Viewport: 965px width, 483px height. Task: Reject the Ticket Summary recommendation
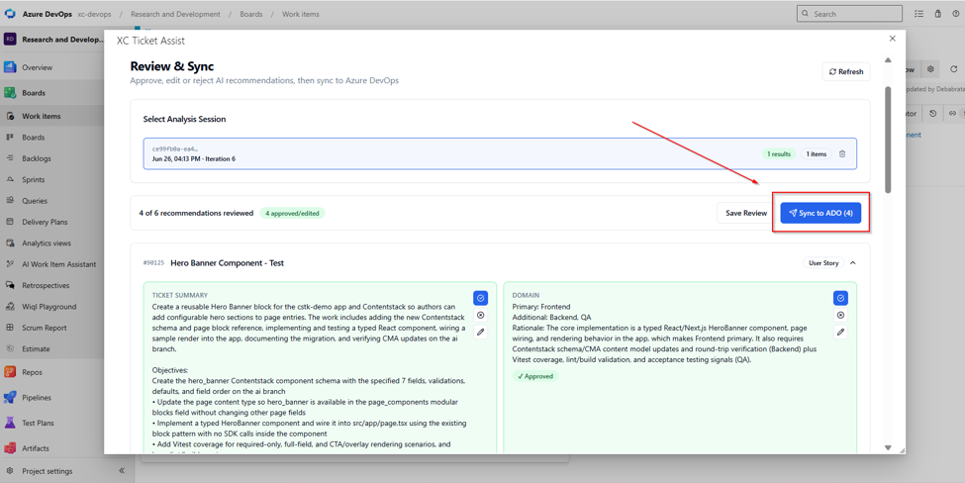(x=481, y=315)
